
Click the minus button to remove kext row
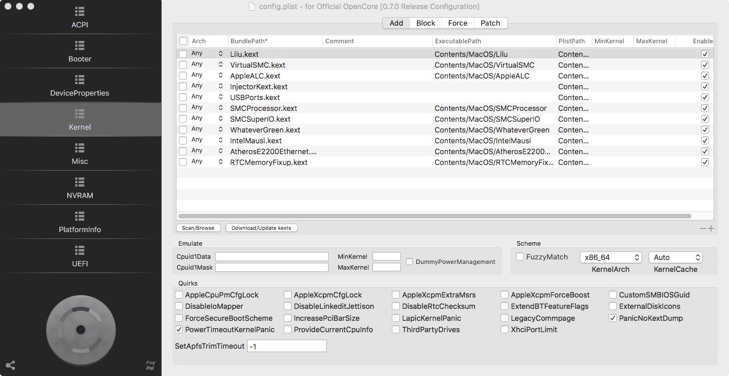click(x=703, y=228)
